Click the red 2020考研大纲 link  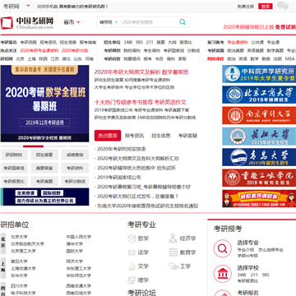(x=75, y=50)
